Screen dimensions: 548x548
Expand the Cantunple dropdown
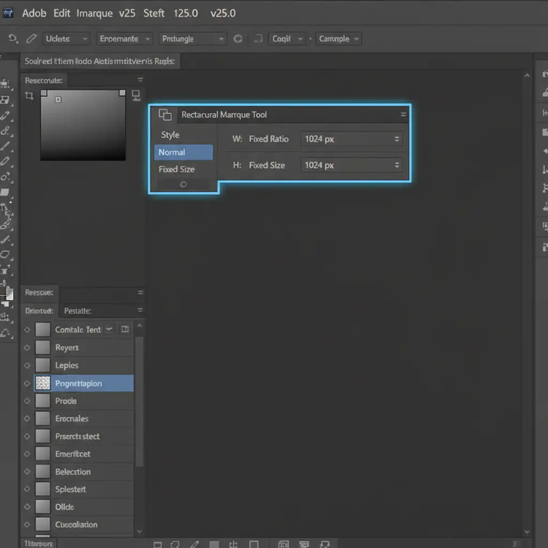(x=339, y=39)
